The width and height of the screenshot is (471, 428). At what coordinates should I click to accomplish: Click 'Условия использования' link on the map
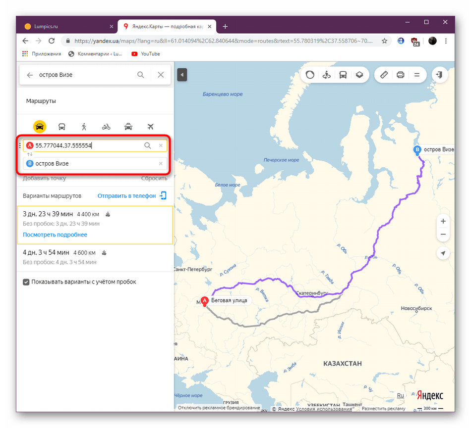[324, 409]
